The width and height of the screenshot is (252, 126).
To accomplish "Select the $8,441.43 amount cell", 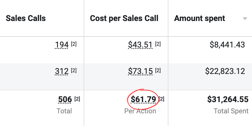I will click(x=227, y=45).
